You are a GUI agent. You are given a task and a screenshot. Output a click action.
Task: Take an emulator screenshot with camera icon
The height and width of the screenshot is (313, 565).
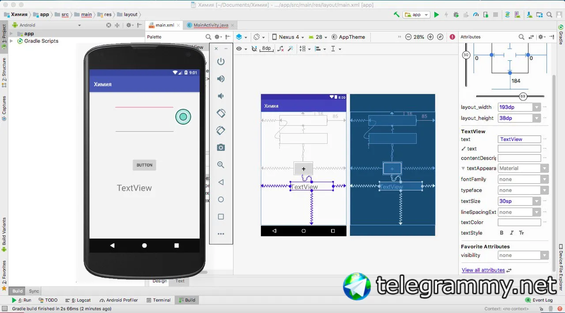click(x=221, y=148)
